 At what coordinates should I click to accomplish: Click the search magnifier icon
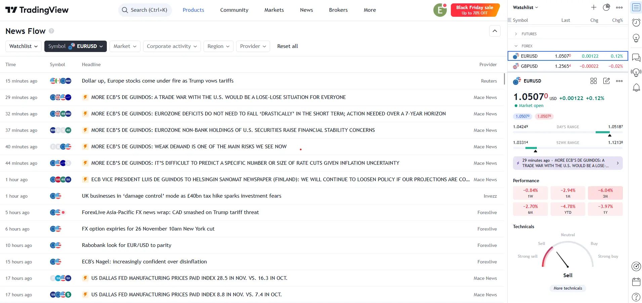[x=125, y=10]
